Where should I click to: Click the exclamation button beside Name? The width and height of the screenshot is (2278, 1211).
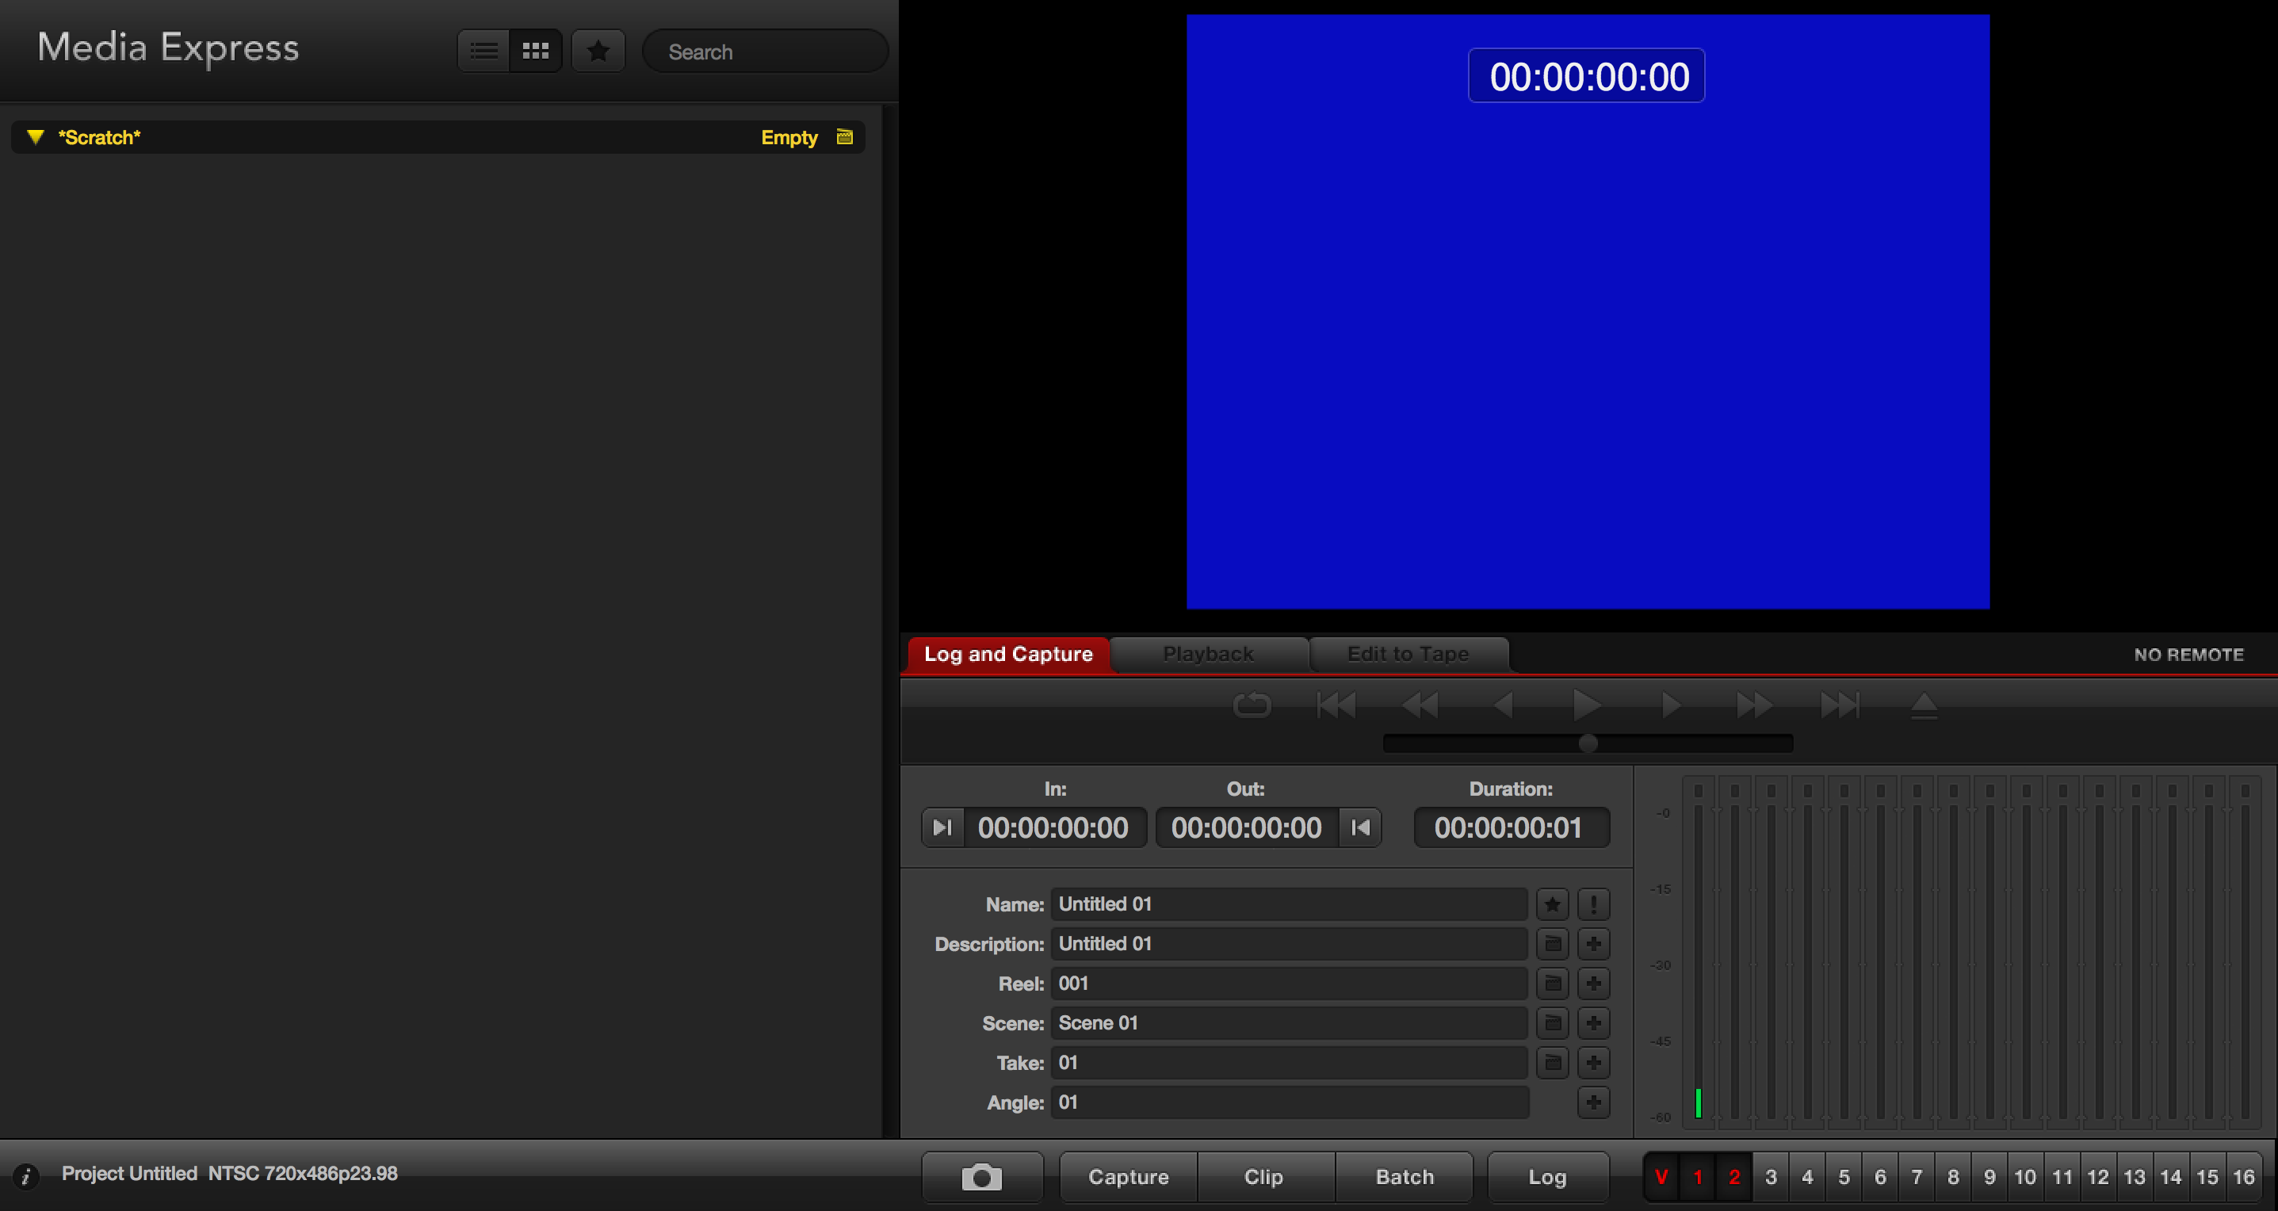point(1593,904)
